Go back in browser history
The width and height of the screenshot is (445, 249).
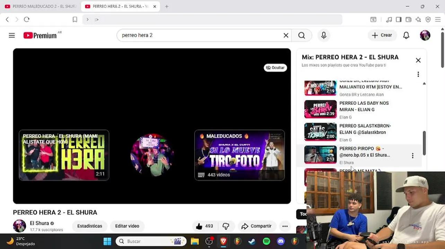pos(7,19)
